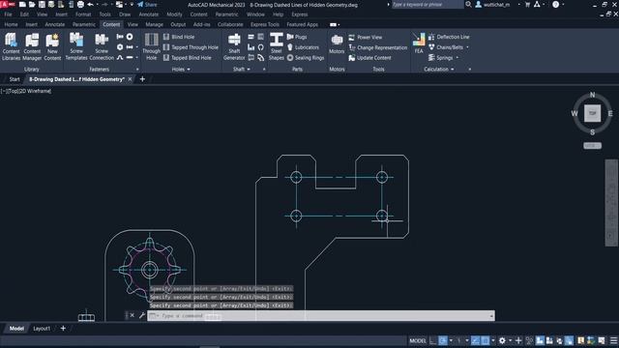The image size is (619, 348).
Task: Insert a Through Hole
Action: (151, 46)
